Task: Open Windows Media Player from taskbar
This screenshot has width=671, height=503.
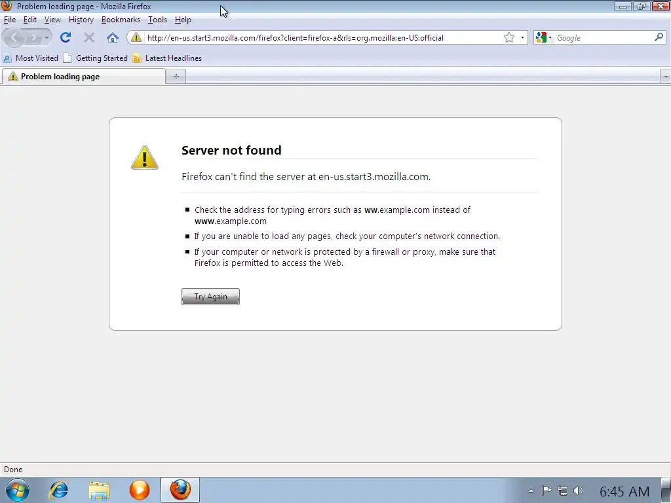Action: click(140, 490)
